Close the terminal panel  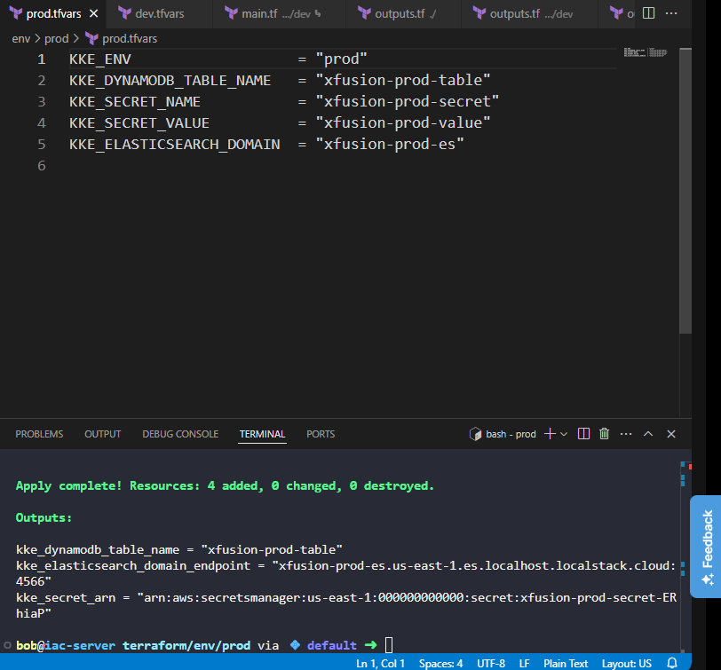671,434
